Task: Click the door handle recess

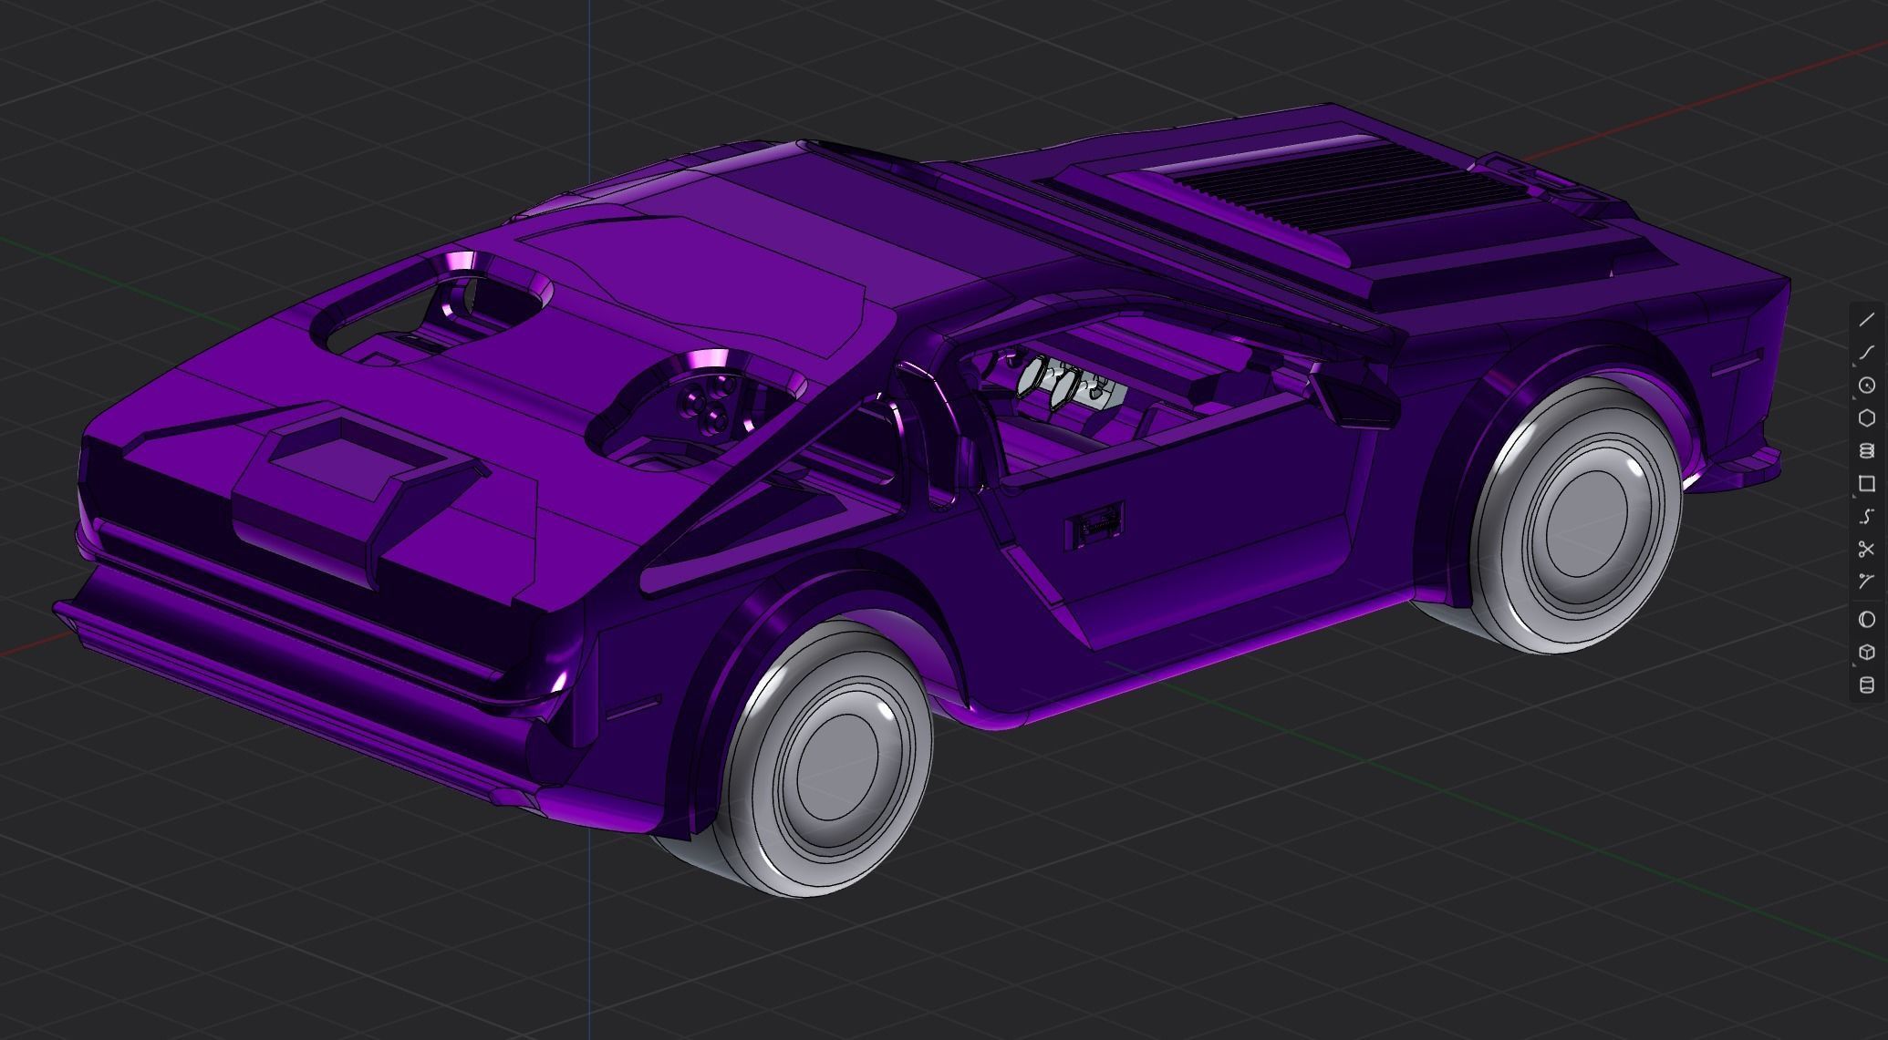Action: click(1094, 525)
